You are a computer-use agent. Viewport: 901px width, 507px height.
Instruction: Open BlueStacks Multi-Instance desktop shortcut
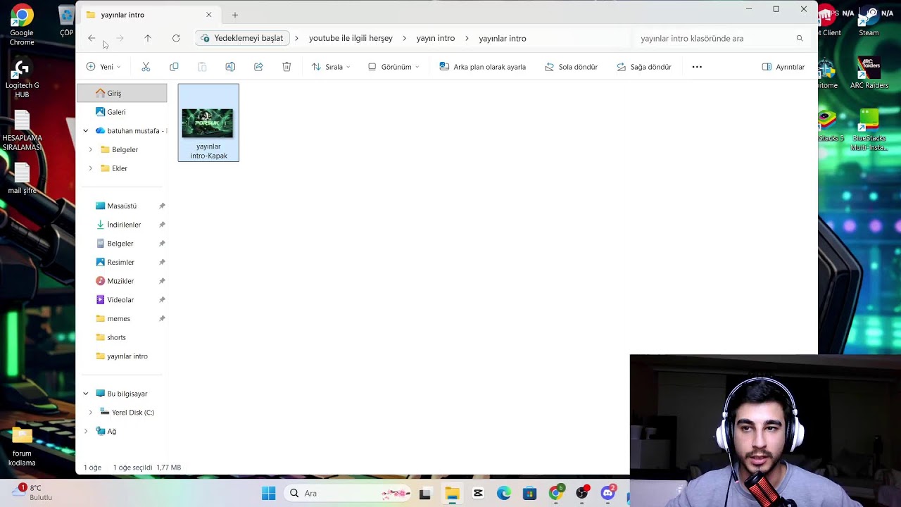(x=869, y=130)
